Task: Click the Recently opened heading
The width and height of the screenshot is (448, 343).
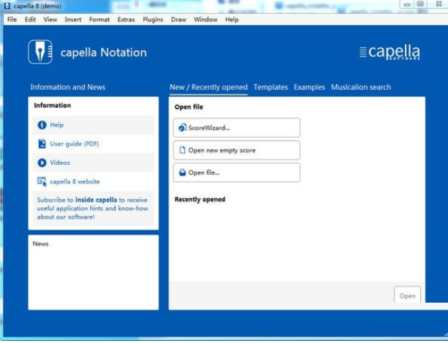Action: (x=200, y=199)
